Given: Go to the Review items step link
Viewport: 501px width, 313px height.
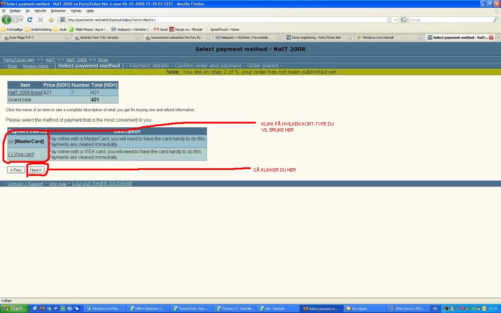Looking at the screenshot, I should point(35,66).
